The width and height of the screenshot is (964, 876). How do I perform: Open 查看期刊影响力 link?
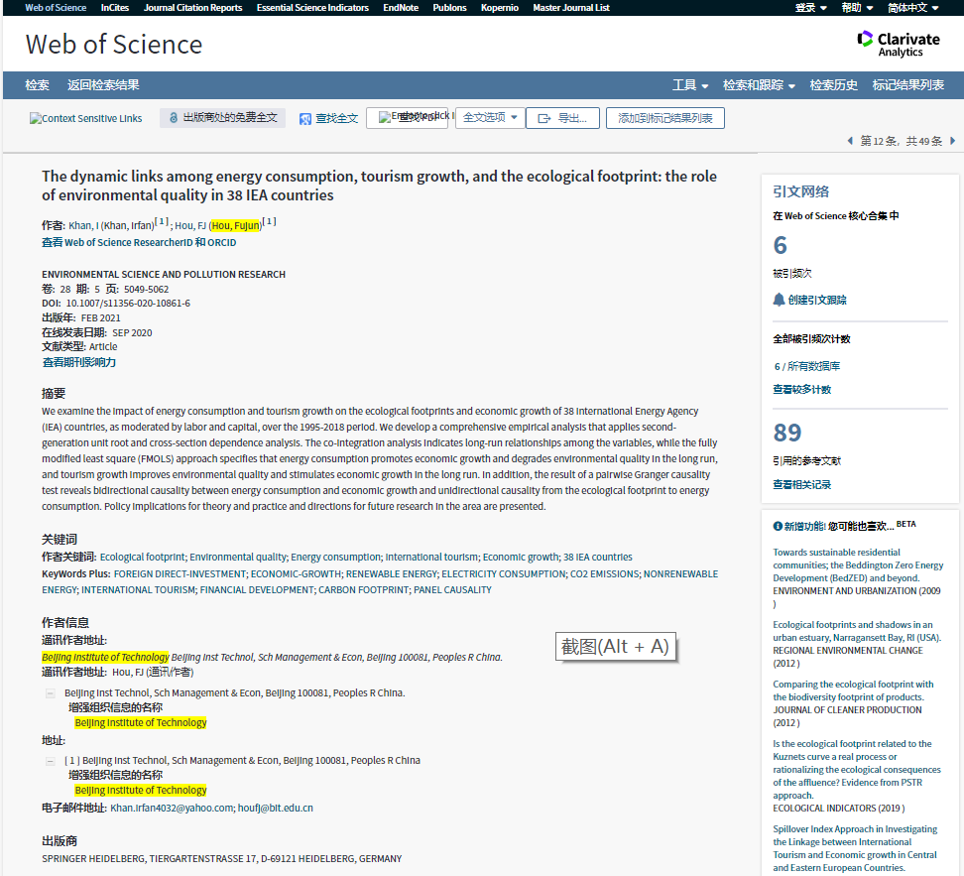(x=78, y=362)
